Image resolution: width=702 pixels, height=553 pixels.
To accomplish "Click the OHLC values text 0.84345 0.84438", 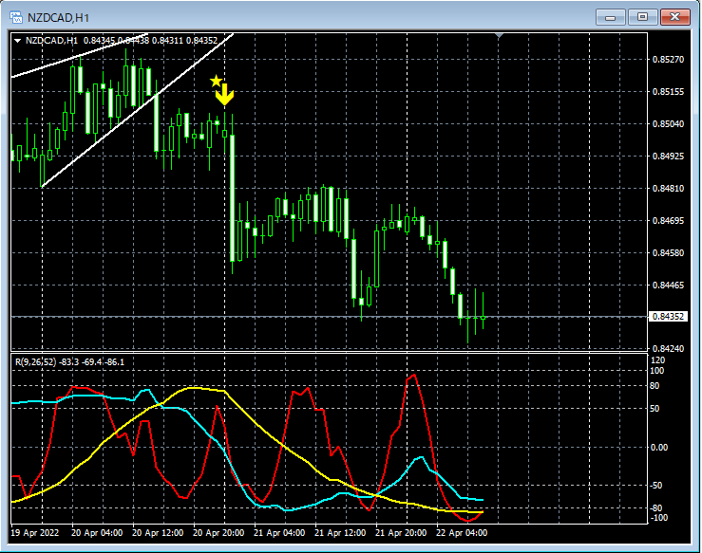I will point(117,41).
